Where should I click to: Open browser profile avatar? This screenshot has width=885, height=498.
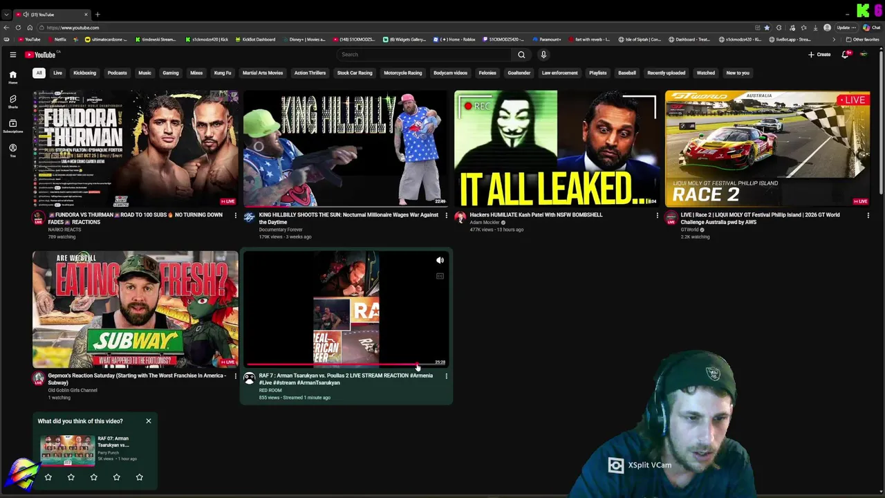[x=828, y=28]
